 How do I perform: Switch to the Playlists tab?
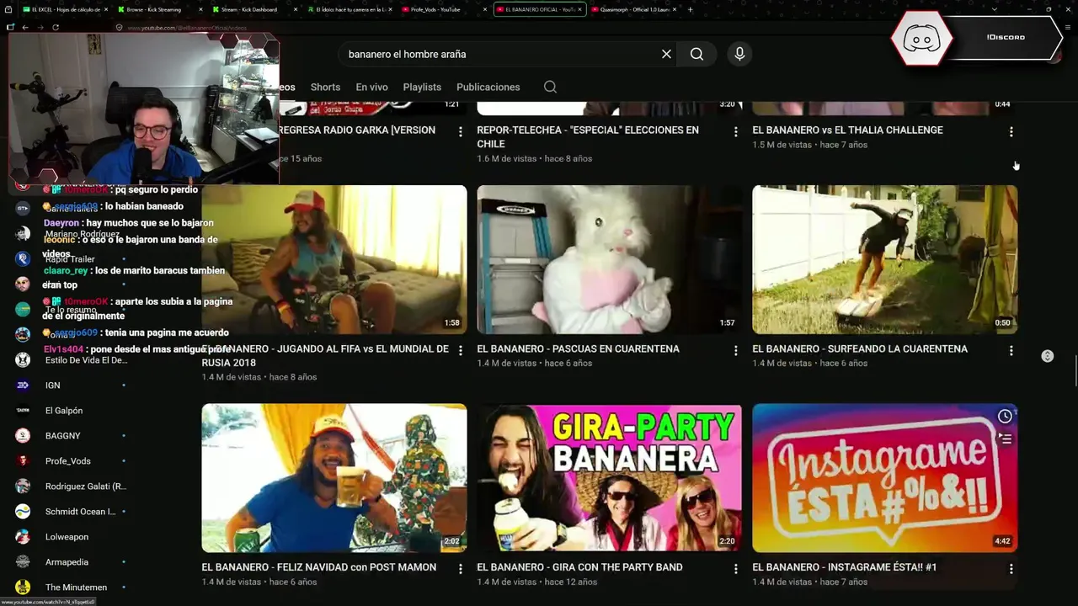tap(422, 87)
